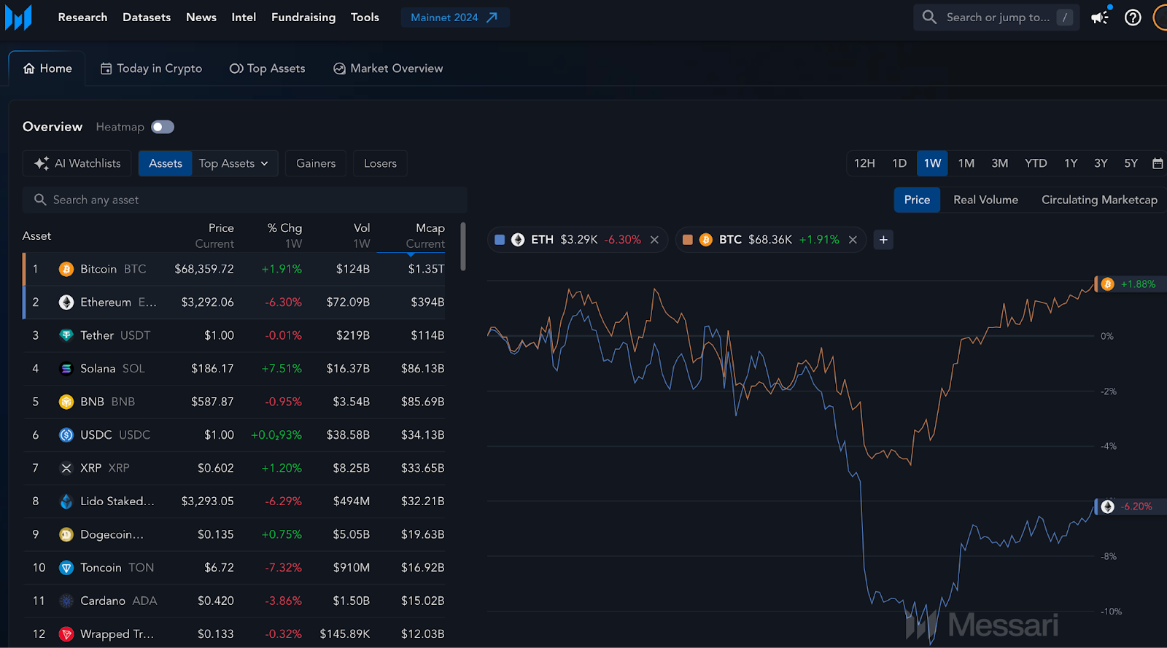Open the Tools menu
The width and height of the screenshot is (1167, 648).
coord(365,17)
